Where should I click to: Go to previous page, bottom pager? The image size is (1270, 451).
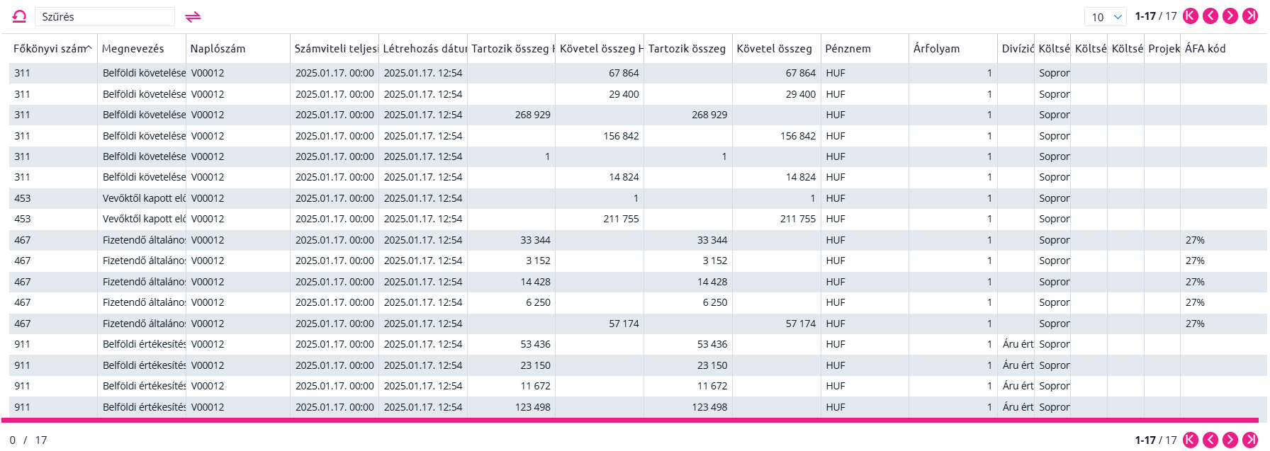[x=1210, y=440]
